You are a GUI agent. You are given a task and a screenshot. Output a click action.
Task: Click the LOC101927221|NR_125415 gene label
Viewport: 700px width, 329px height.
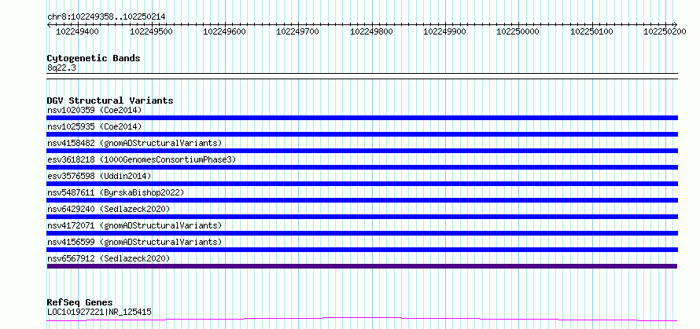pyautogui.click(x=99, y=312)
